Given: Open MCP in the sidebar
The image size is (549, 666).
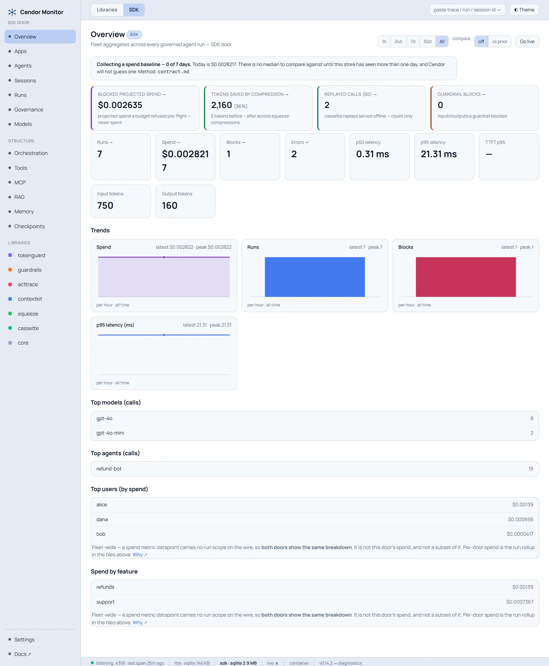Looking at the screenshot, I should click(x=40, y=182).
